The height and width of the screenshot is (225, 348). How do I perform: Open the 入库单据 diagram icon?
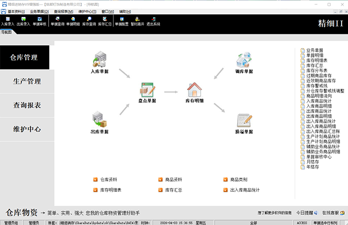point(99,59)
